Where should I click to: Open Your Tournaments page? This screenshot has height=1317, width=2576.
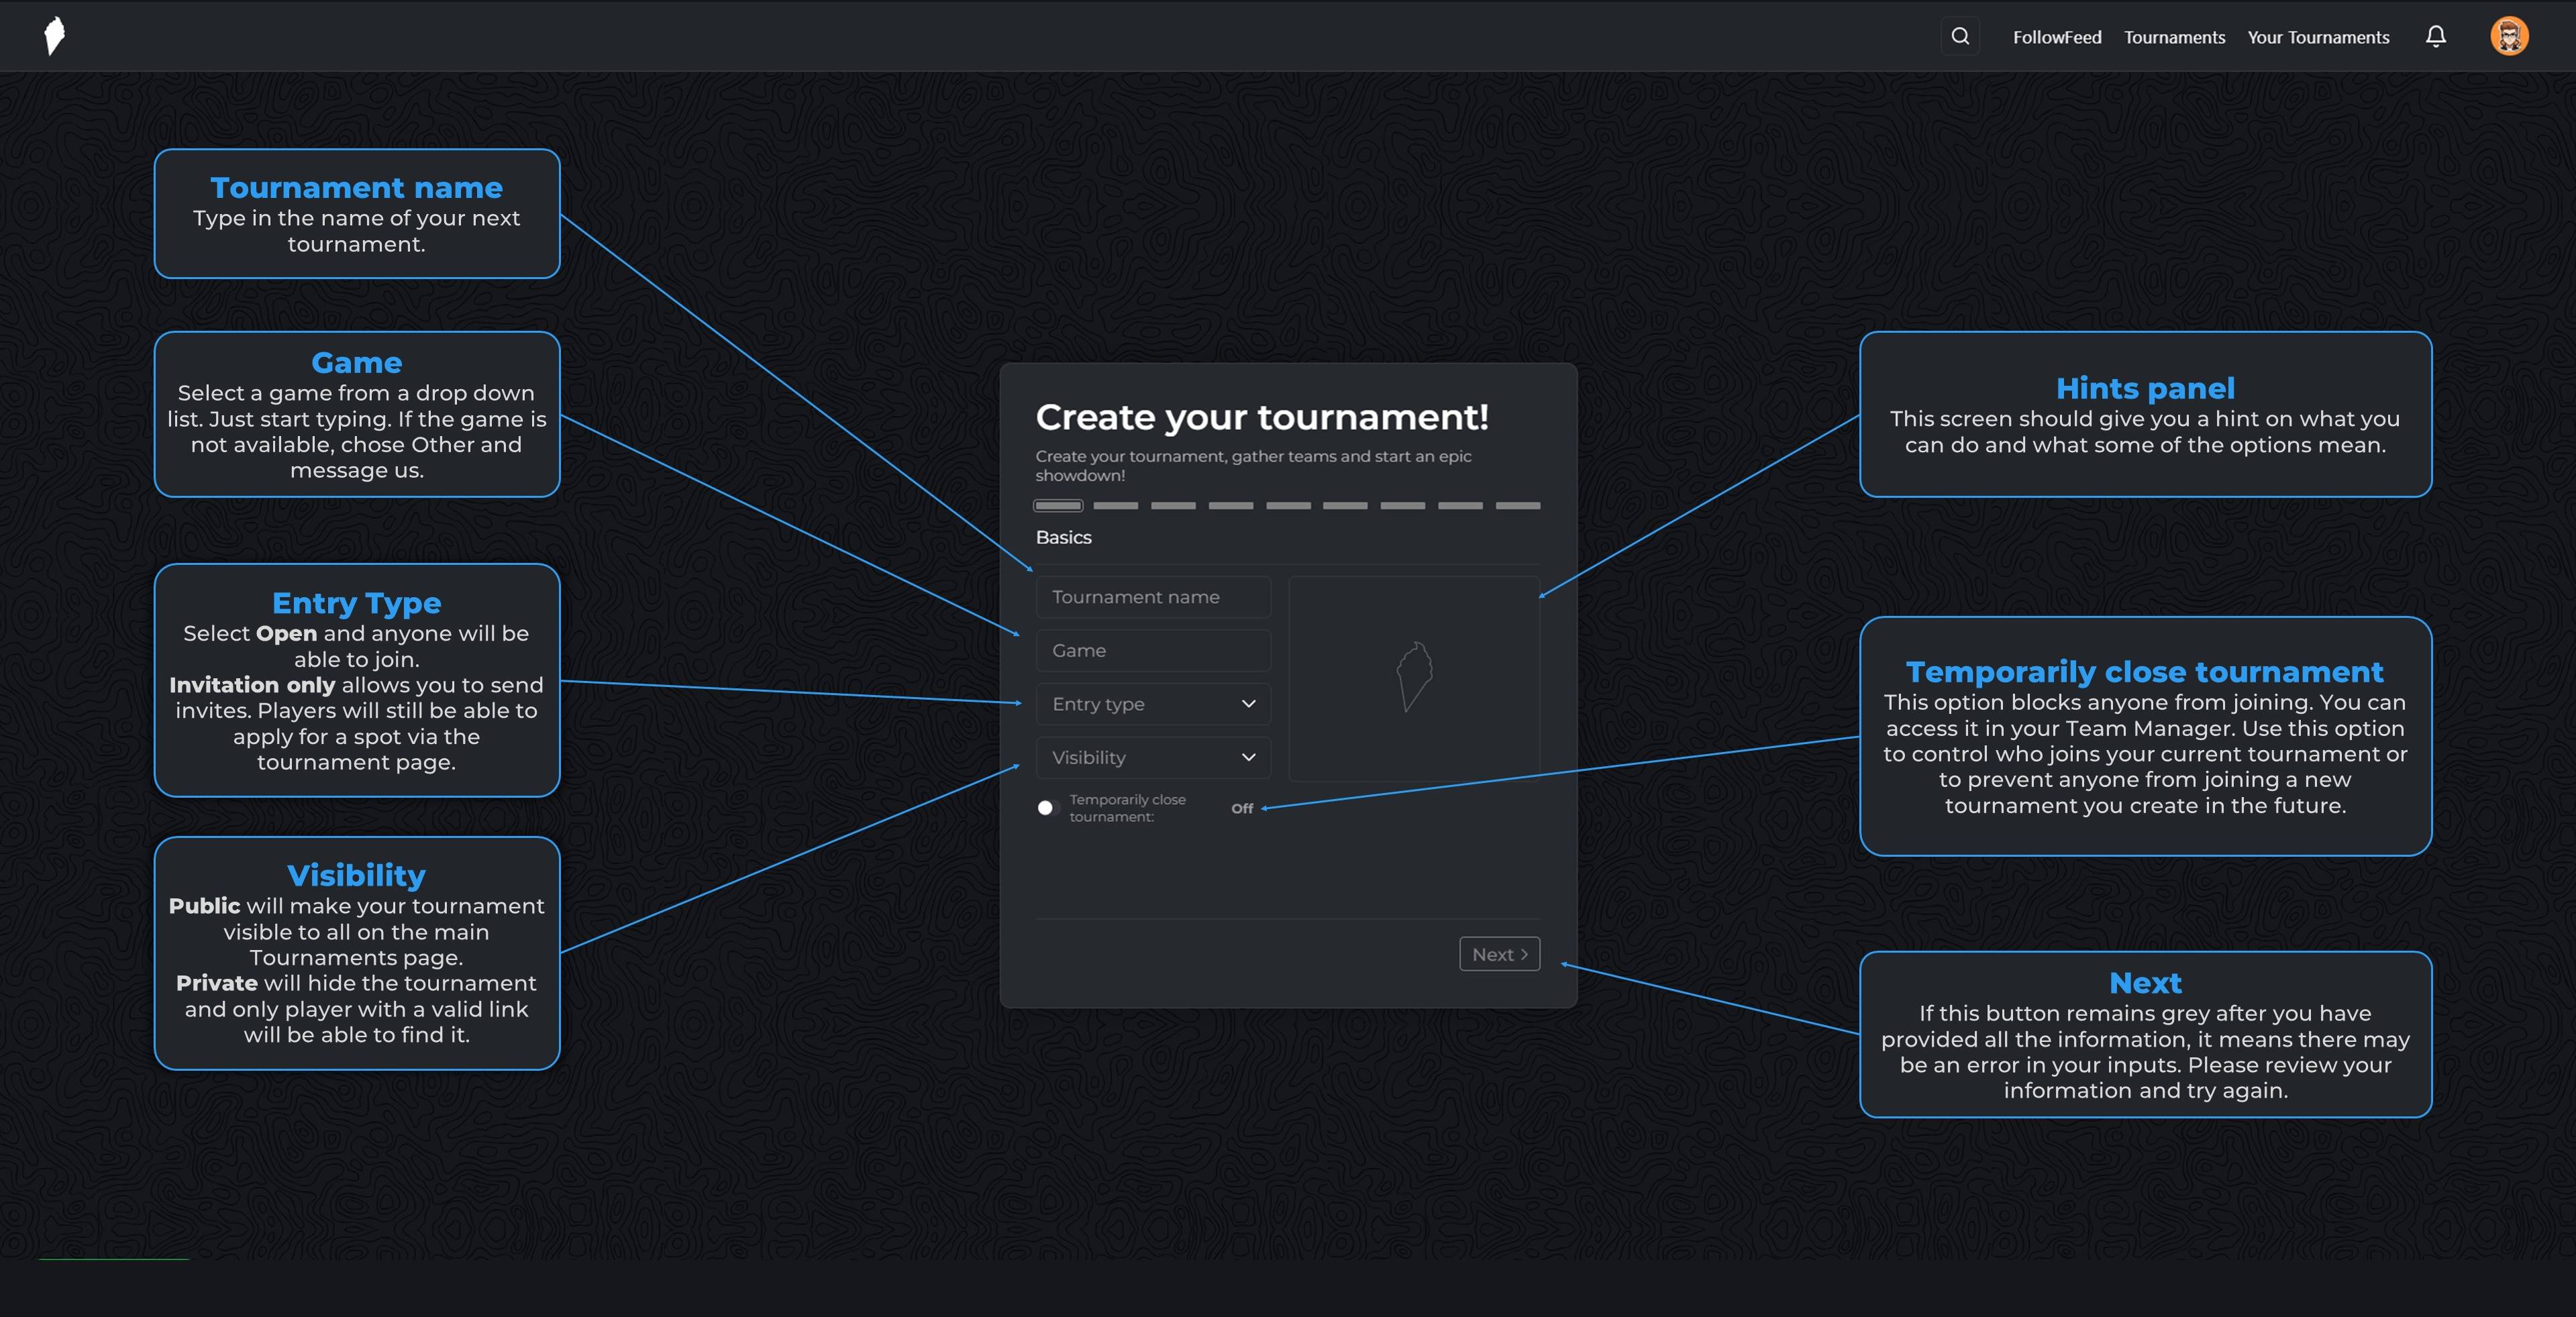(x=2318, y=37)
